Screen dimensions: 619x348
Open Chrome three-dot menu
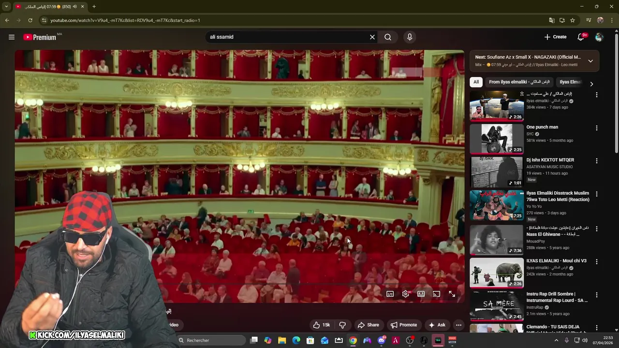click(612, 20)
